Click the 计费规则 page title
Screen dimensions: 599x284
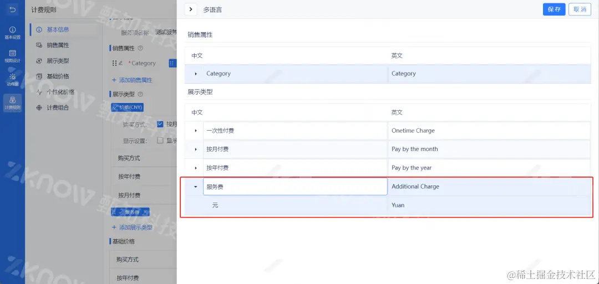pos(44,10)
